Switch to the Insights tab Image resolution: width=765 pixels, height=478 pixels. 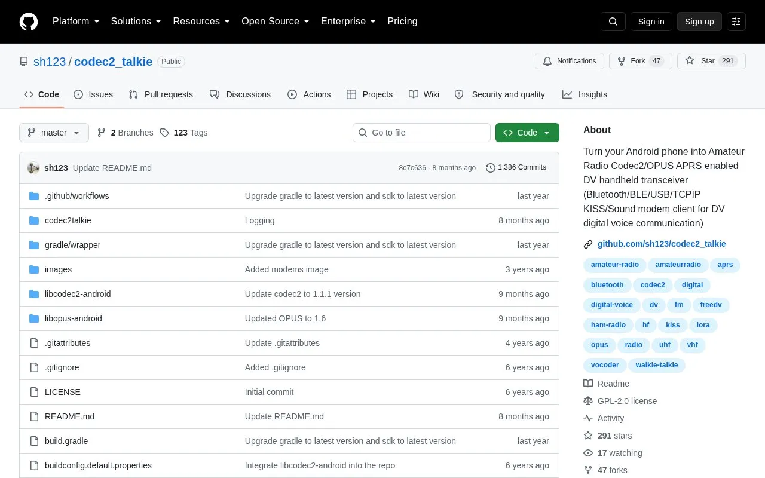pyautogui.click(x=585, y=94)
